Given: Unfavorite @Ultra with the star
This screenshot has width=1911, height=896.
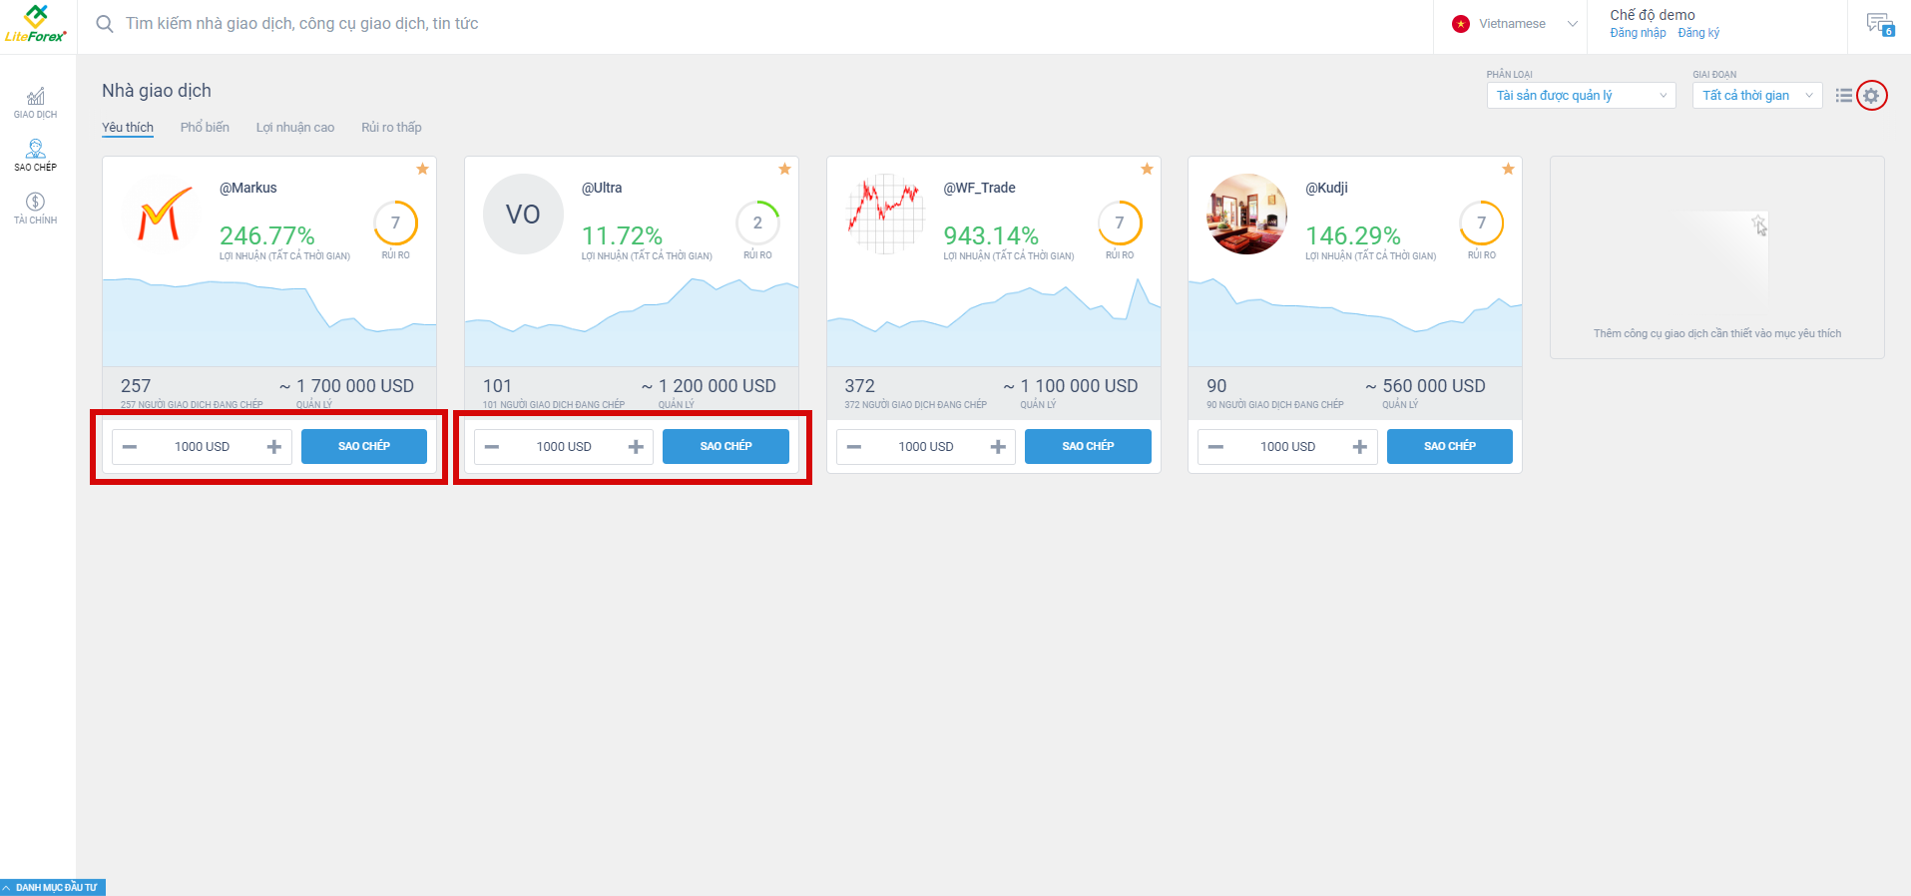Looking at the screenshot, I should [785, 169].
